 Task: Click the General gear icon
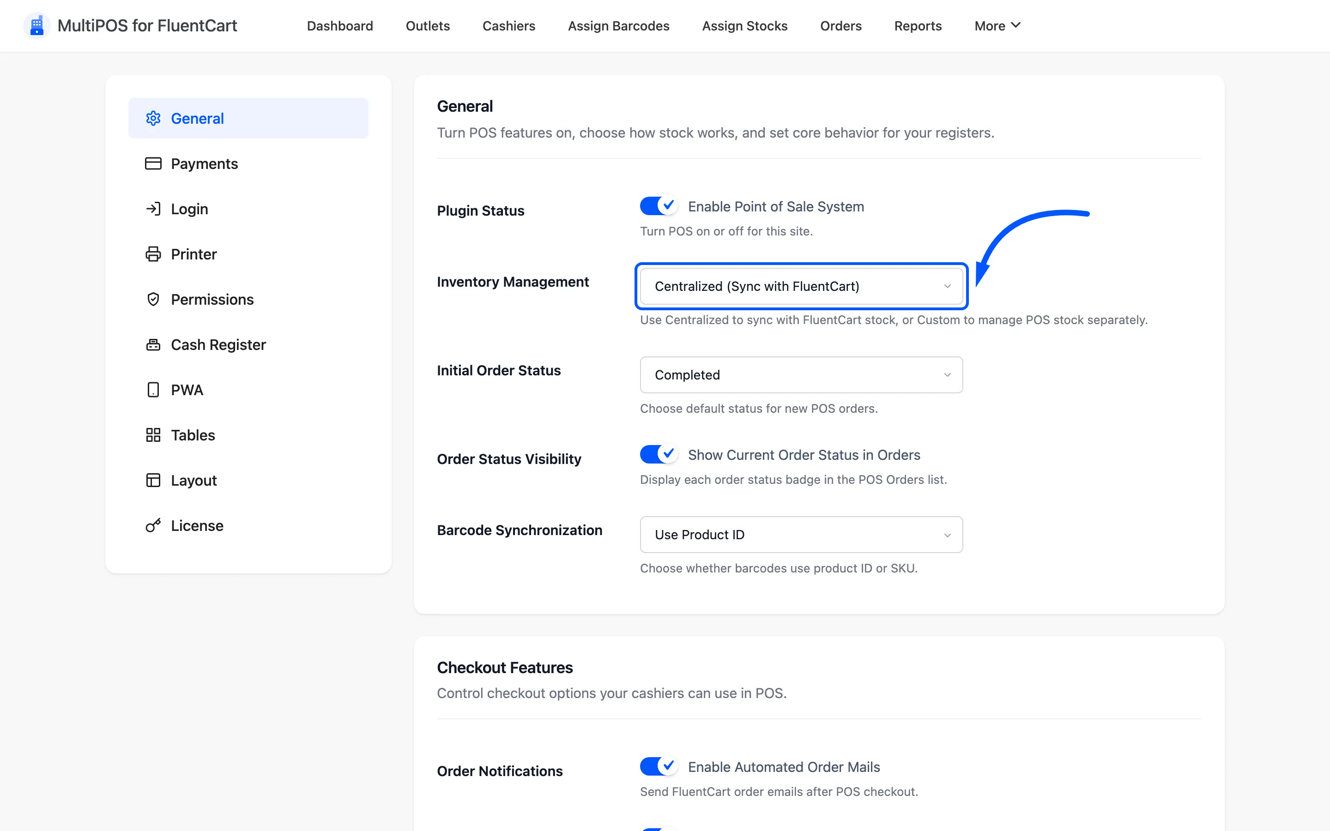tap(153, 118)
